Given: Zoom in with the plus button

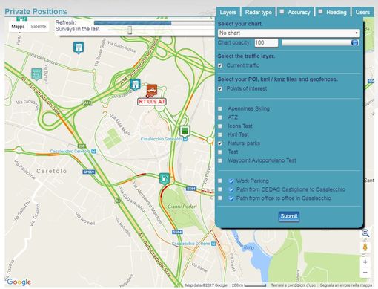Looking at the screenshot, I should 365,262.
